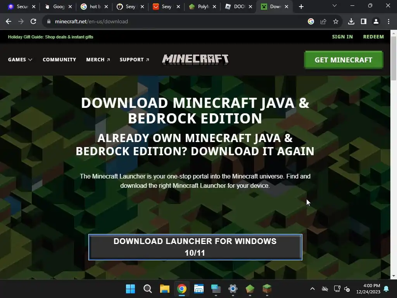The height and width of the screenshot is (298, 397).
Task: Bookmark this page with the star
Action: pyautogui.click(x=336, y=22)
